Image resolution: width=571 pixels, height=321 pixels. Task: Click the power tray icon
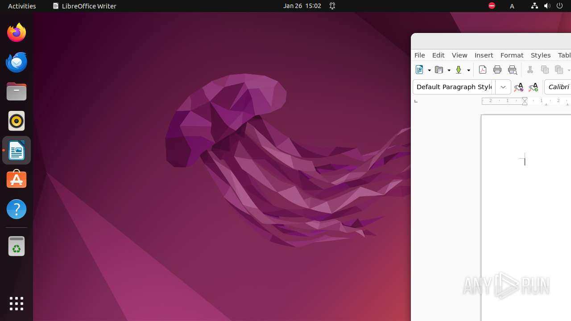(560, 6)
